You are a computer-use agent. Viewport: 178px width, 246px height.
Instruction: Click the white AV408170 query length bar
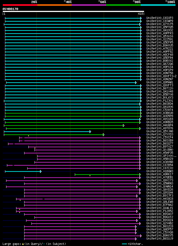coord(73,11)
